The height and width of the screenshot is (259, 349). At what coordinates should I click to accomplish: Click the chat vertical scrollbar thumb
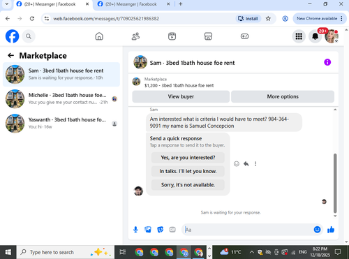click(x=335, y=183)
